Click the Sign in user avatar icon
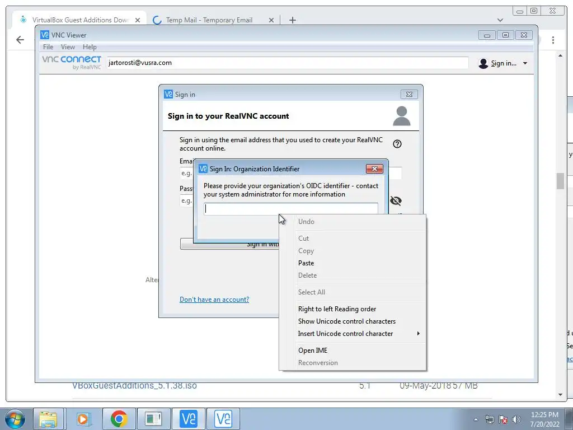The width and height of the screenshot is (573, 430). 483,63
